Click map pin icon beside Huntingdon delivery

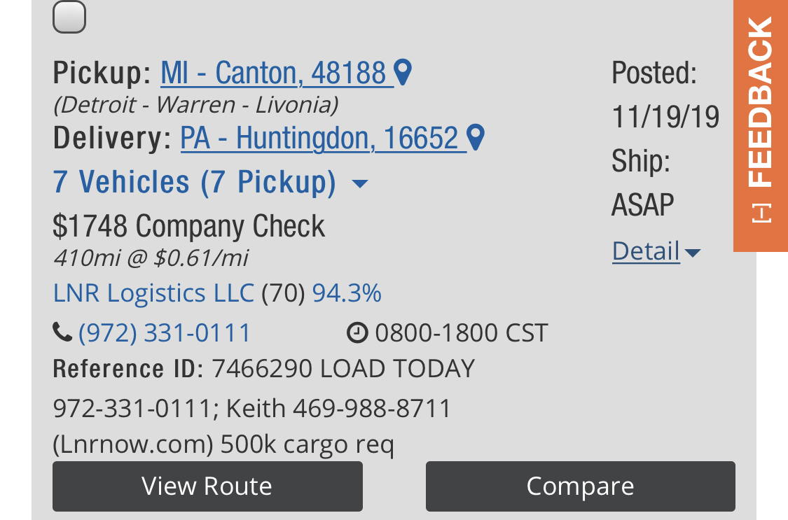coord(476,138)
